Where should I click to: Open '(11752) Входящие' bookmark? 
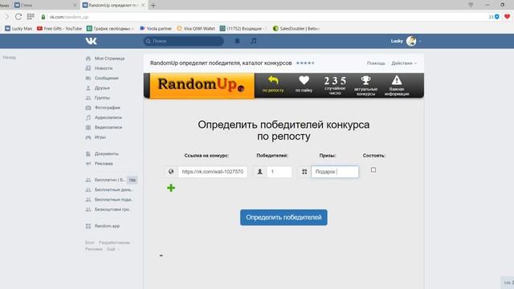coord(243,29)
